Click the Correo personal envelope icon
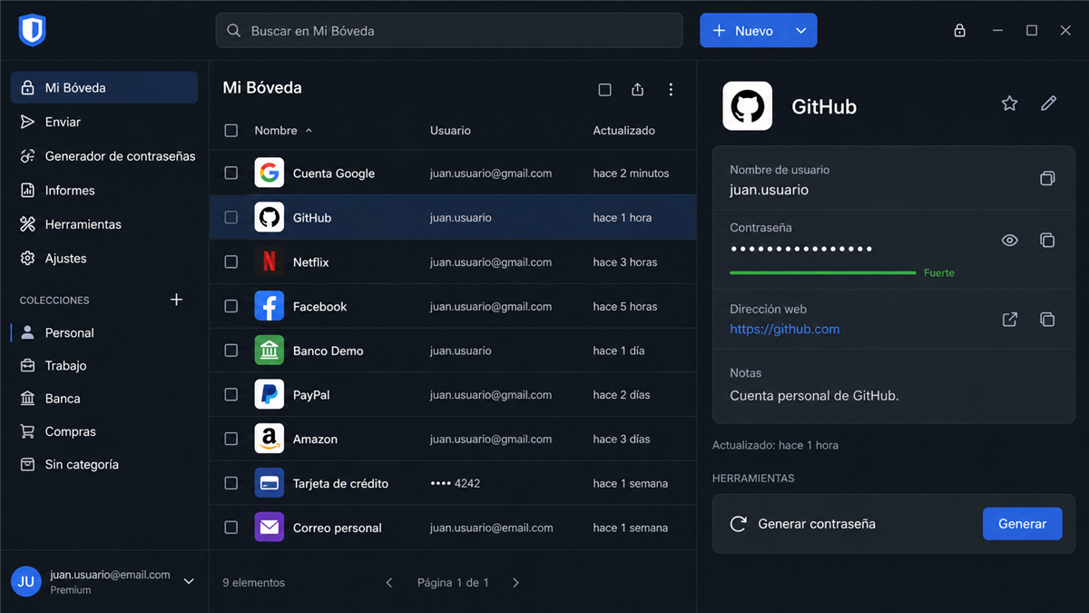 [269, 528]
